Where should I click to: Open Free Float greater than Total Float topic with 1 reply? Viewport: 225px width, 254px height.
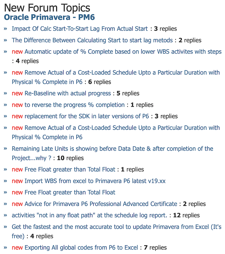tap(70, 169)
